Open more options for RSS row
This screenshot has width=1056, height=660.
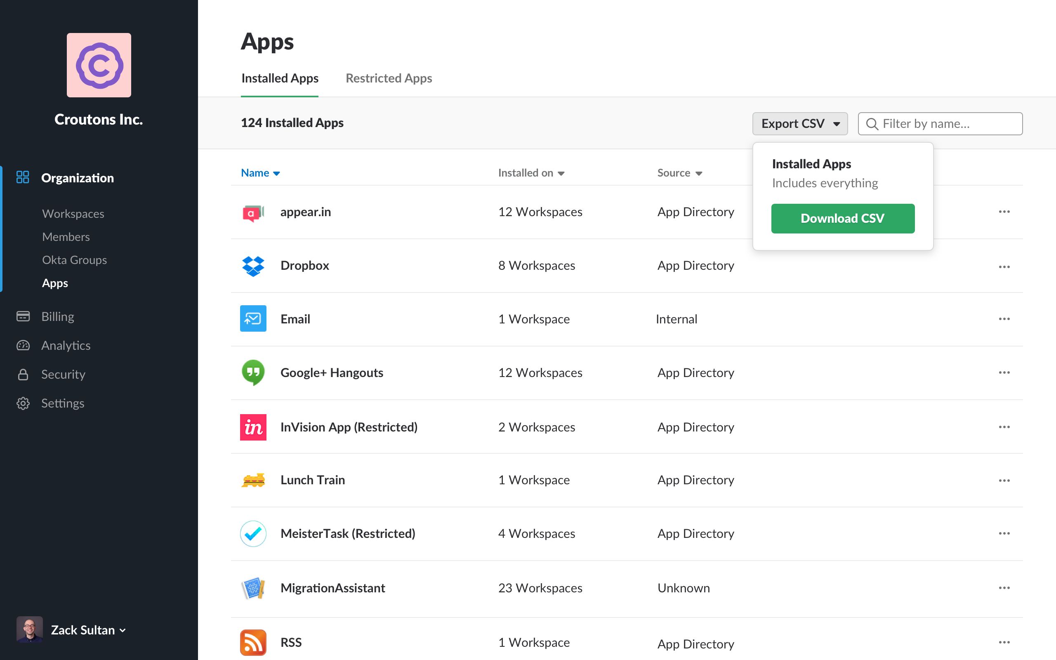click(1004, 642)
